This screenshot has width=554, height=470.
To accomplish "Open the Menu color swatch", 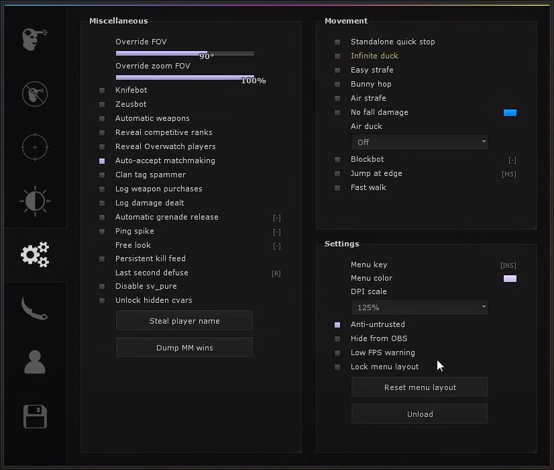I will tap(510, 279).
